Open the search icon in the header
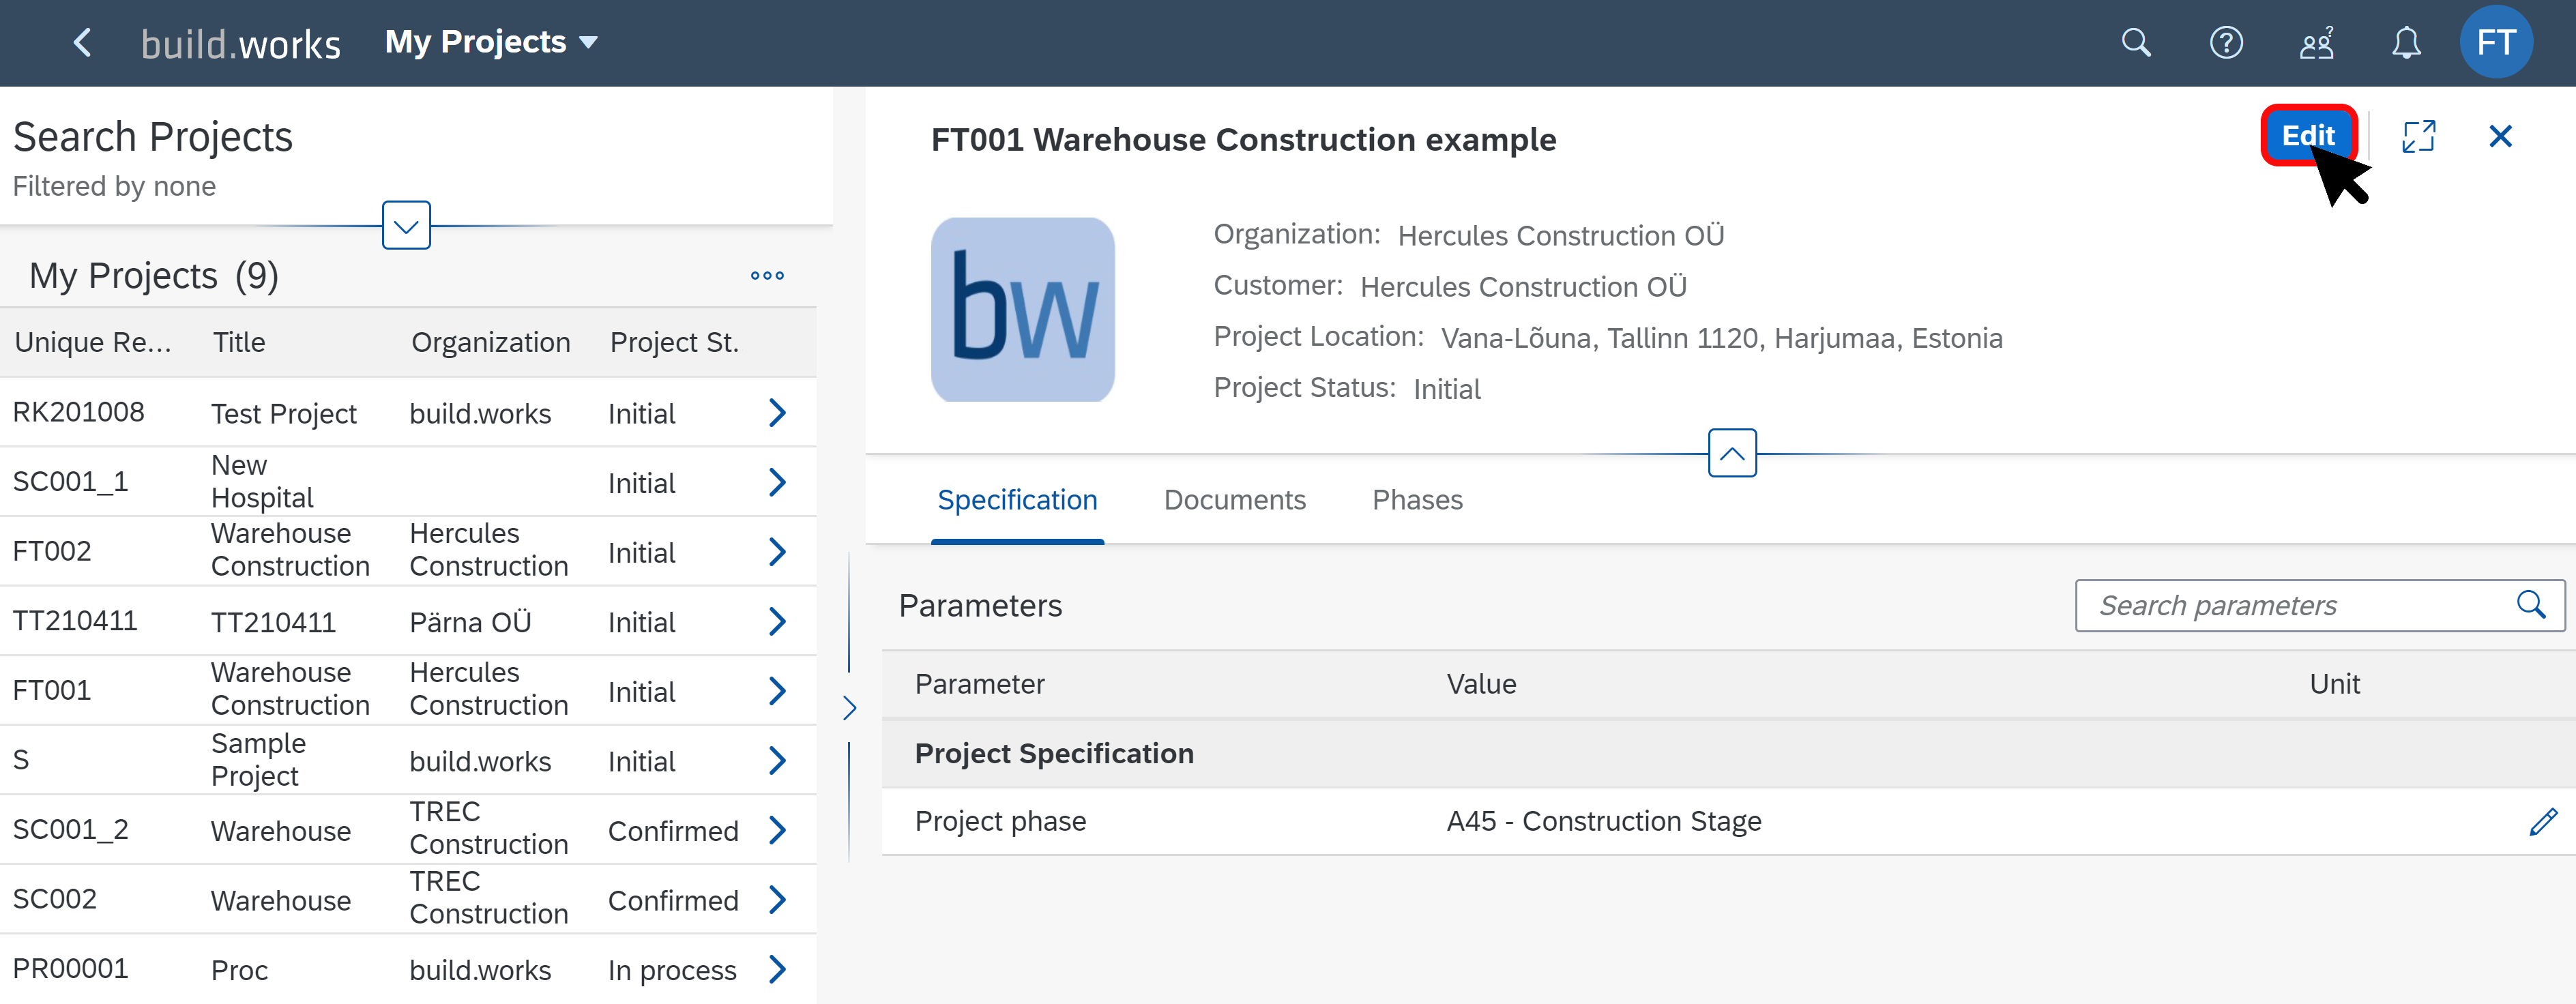Viewport: 2576px width, 1004px height. pyautogui.click(x=2136, y=43)
